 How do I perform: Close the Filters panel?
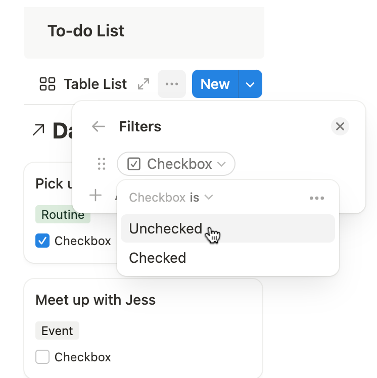point(340,126)
